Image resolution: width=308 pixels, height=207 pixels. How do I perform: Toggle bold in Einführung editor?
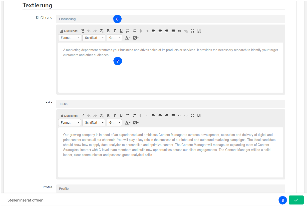click(108, 31)
